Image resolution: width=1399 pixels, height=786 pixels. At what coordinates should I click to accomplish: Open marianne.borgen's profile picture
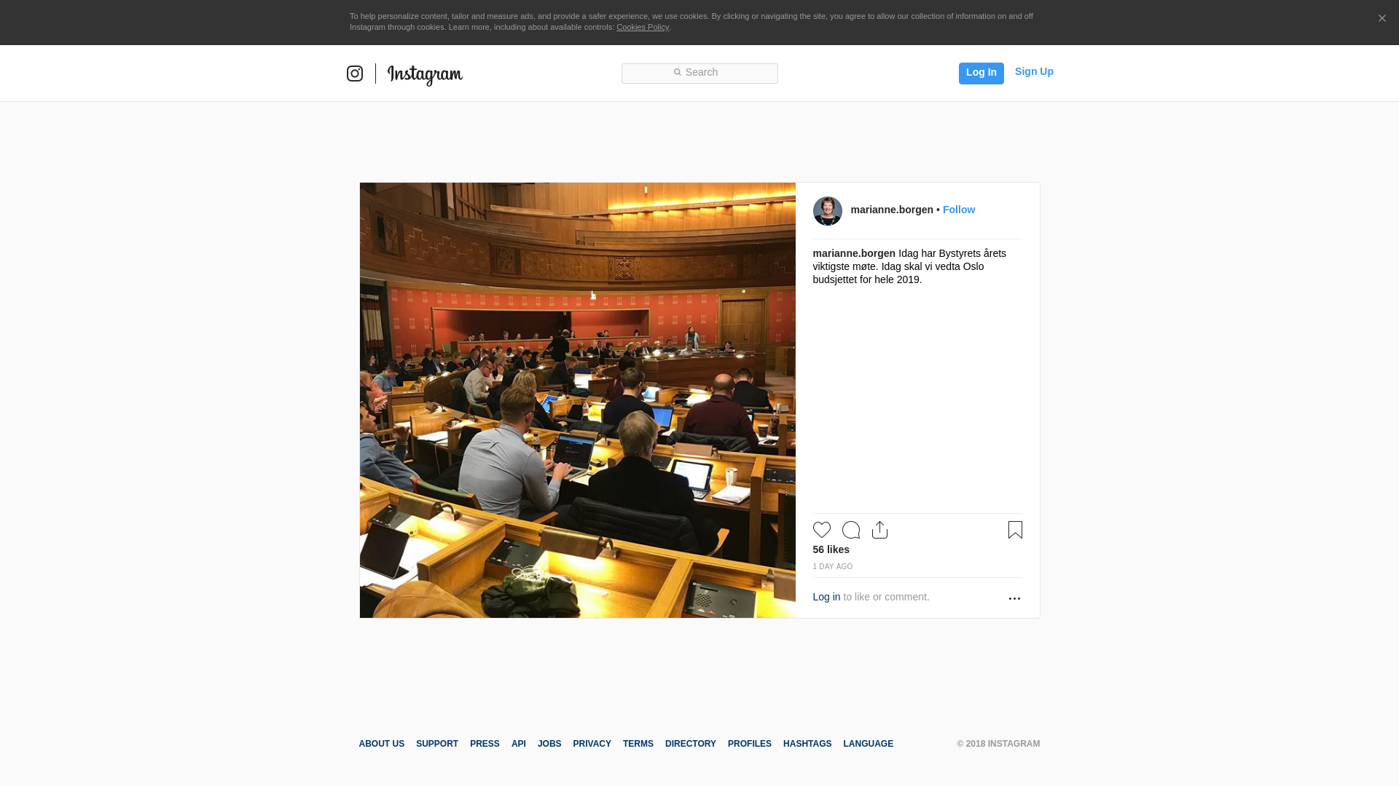click(x=827, y=211)
